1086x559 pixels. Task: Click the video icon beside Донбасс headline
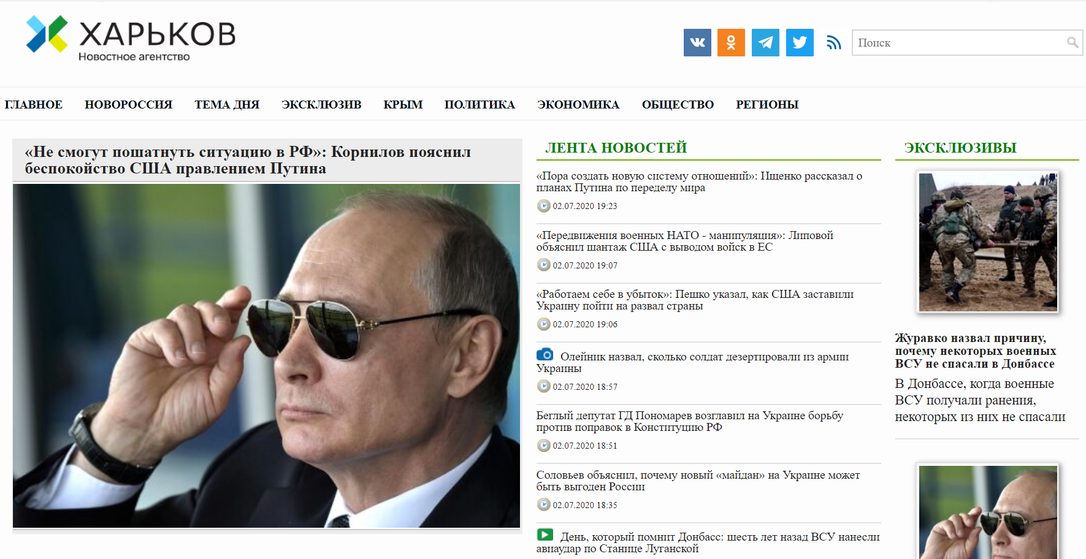[545, 534]
